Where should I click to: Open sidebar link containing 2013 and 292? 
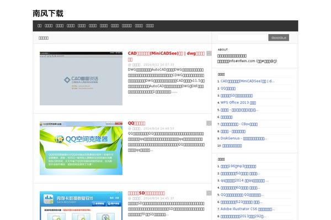tap(243, 216)
